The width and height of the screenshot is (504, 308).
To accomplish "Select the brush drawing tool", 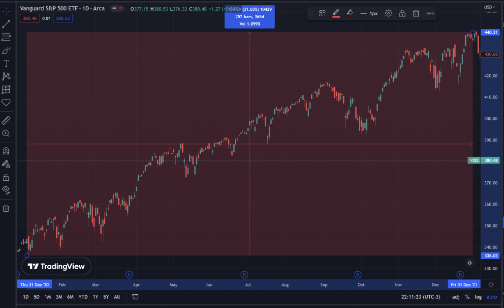I will 6,50.
